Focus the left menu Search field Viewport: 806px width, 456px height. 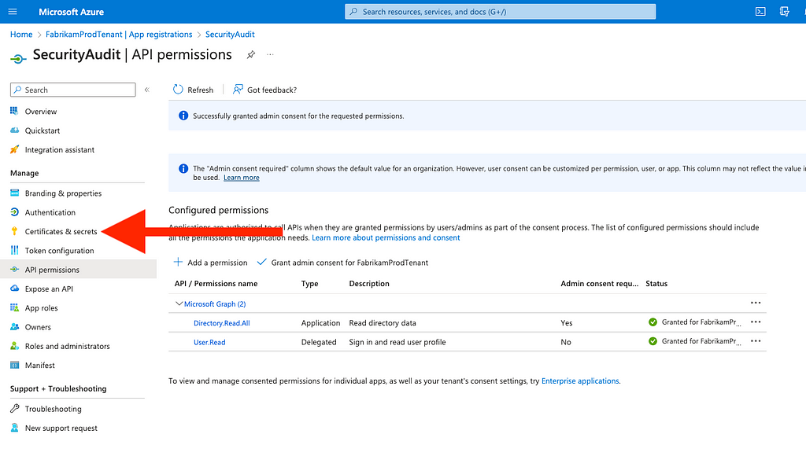tap(73, 90)
